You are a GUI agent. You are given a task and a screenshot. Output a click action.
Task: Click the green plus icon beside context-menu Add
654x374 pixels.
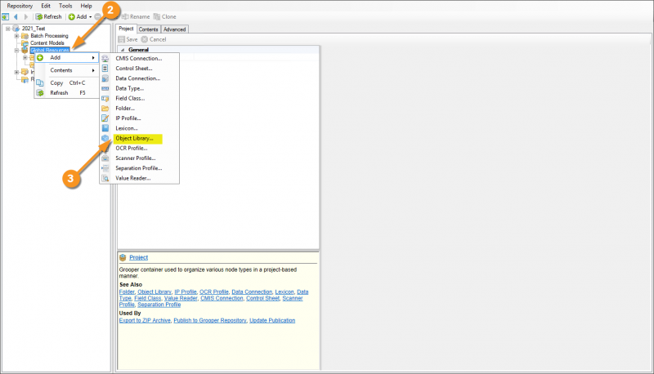pos(40,57)
